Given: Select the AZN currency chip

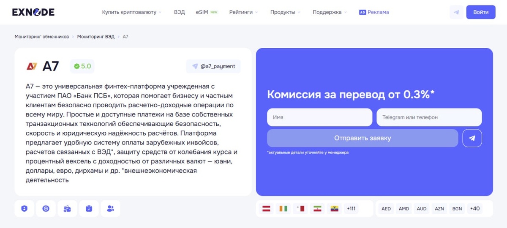Looking at the screenshot, I should tap(439, 209).
